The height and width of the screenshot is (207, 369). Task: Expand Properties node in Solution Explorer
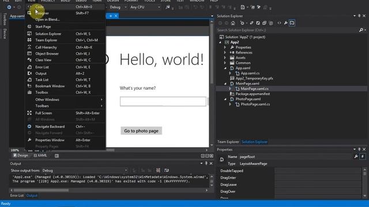coord(225,47)
